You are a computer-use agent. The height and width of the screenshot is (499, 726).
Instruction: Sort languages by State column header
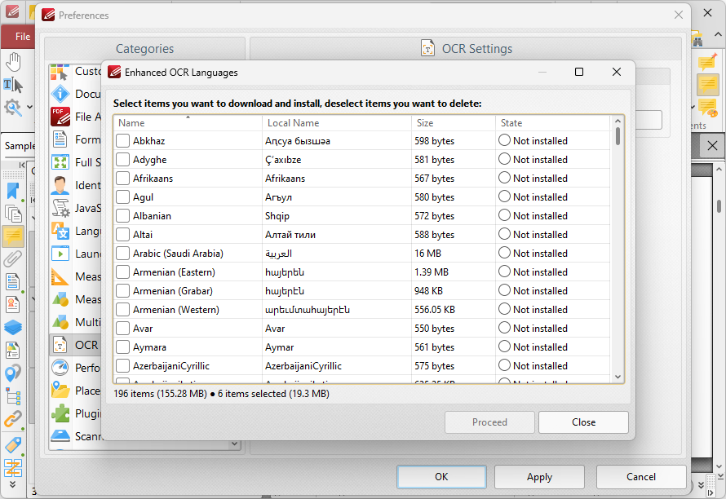coord(553,123)
